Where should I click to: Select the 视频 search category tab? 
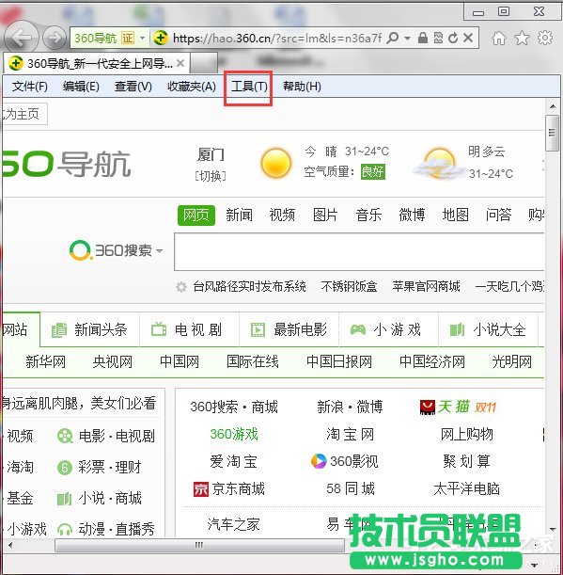pyautogui.click(x=282, y=215)
